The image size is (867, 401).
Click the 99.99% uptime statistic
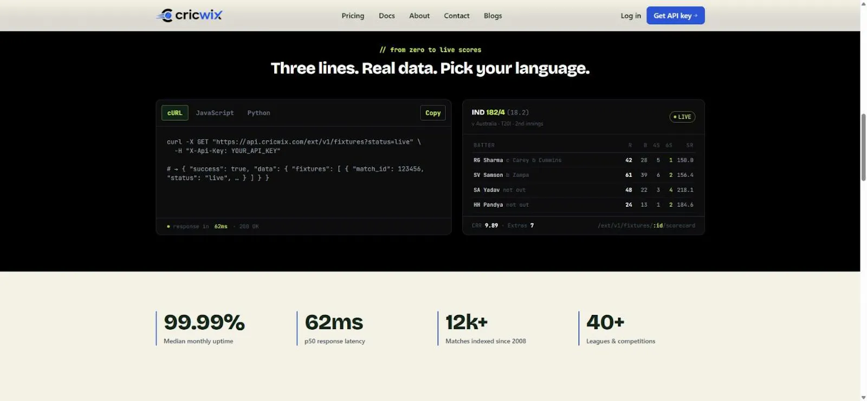tap(204, 323)
